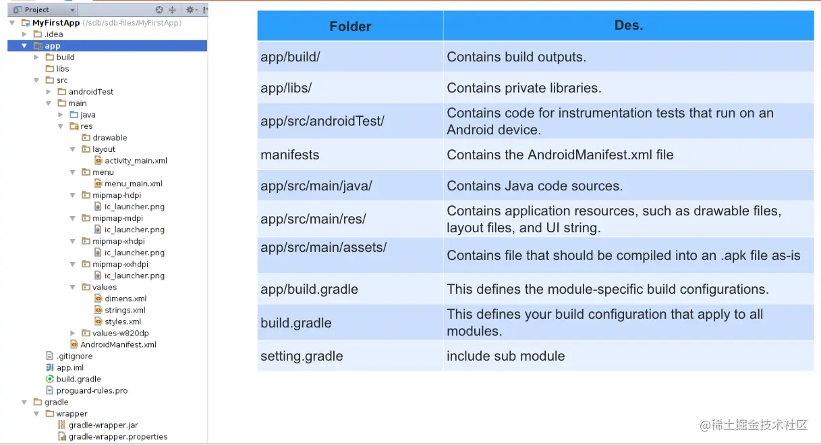The height and width of the screenshot is (445, 821).
Task: Click the menu_main.xml file icon
Action: pos(98,184)
